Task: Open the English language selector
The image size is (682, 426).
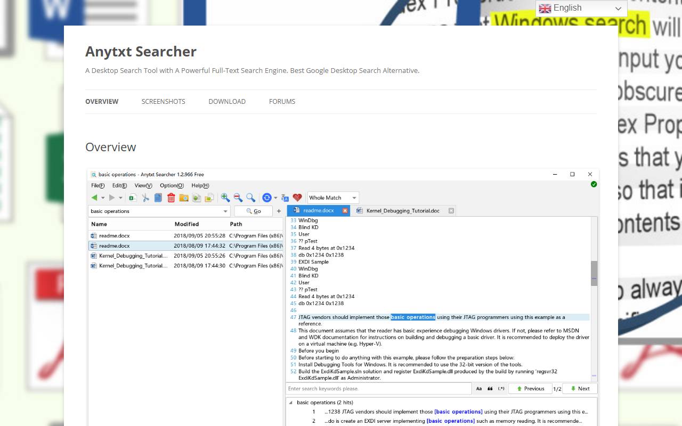Action: (581, 8)
